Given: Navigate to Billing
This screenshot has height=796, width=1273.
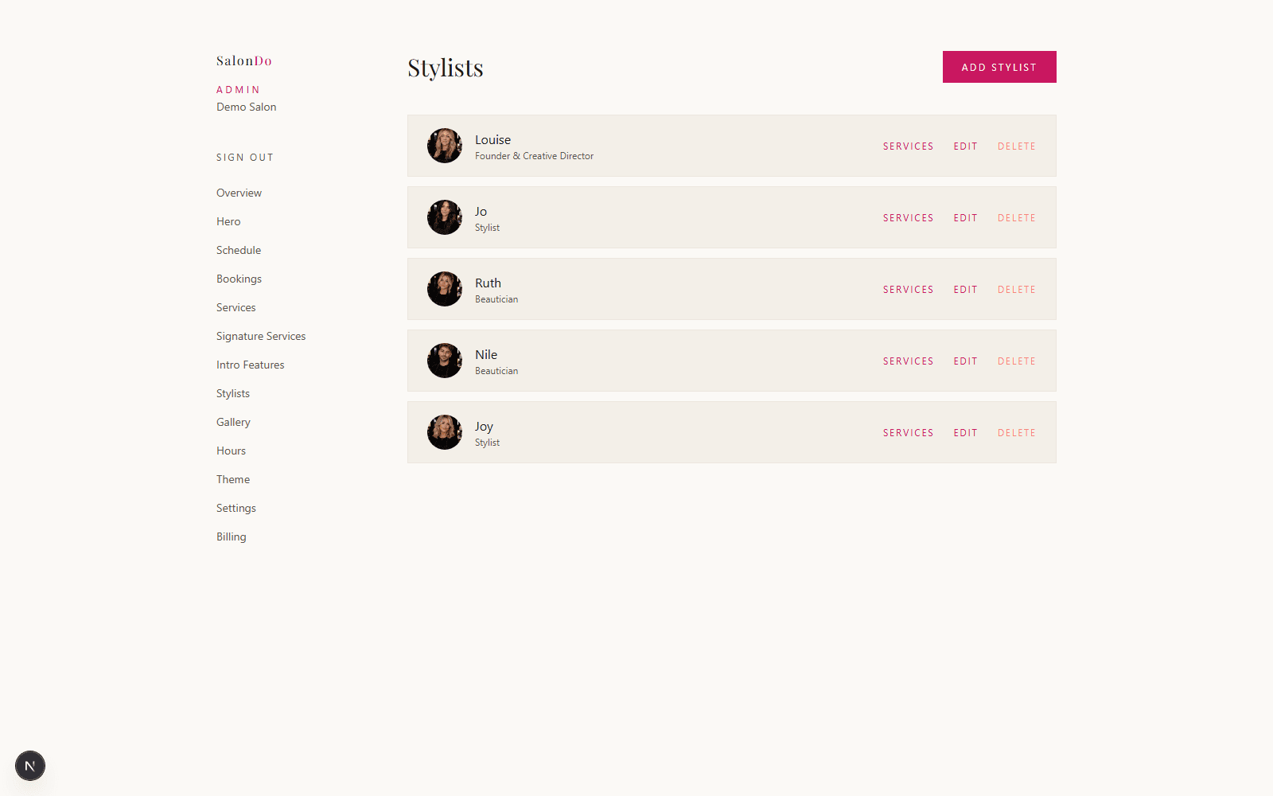Looking at the screenshot, I should click(232, 537).
